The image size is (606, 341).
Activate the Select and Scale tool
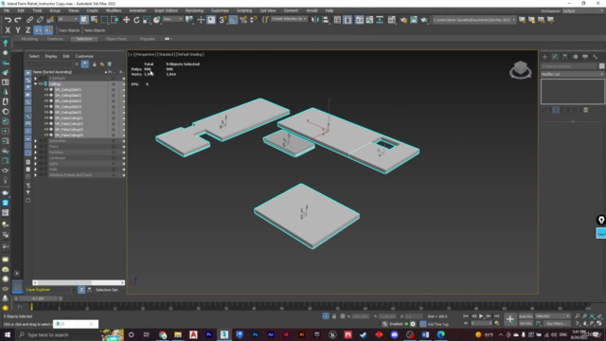pos(147,20)
